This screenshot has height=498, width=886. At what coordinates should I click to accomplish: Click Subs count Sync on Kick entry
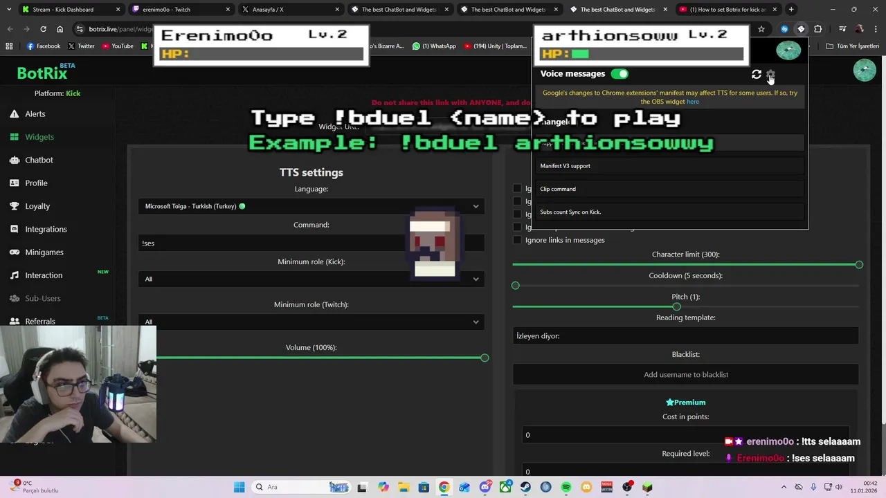click(670, 212)
